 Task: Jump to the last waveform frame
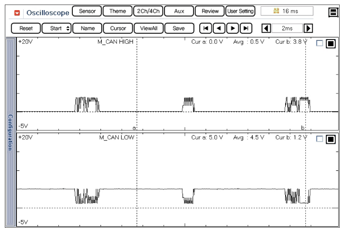tap(247, 28)
